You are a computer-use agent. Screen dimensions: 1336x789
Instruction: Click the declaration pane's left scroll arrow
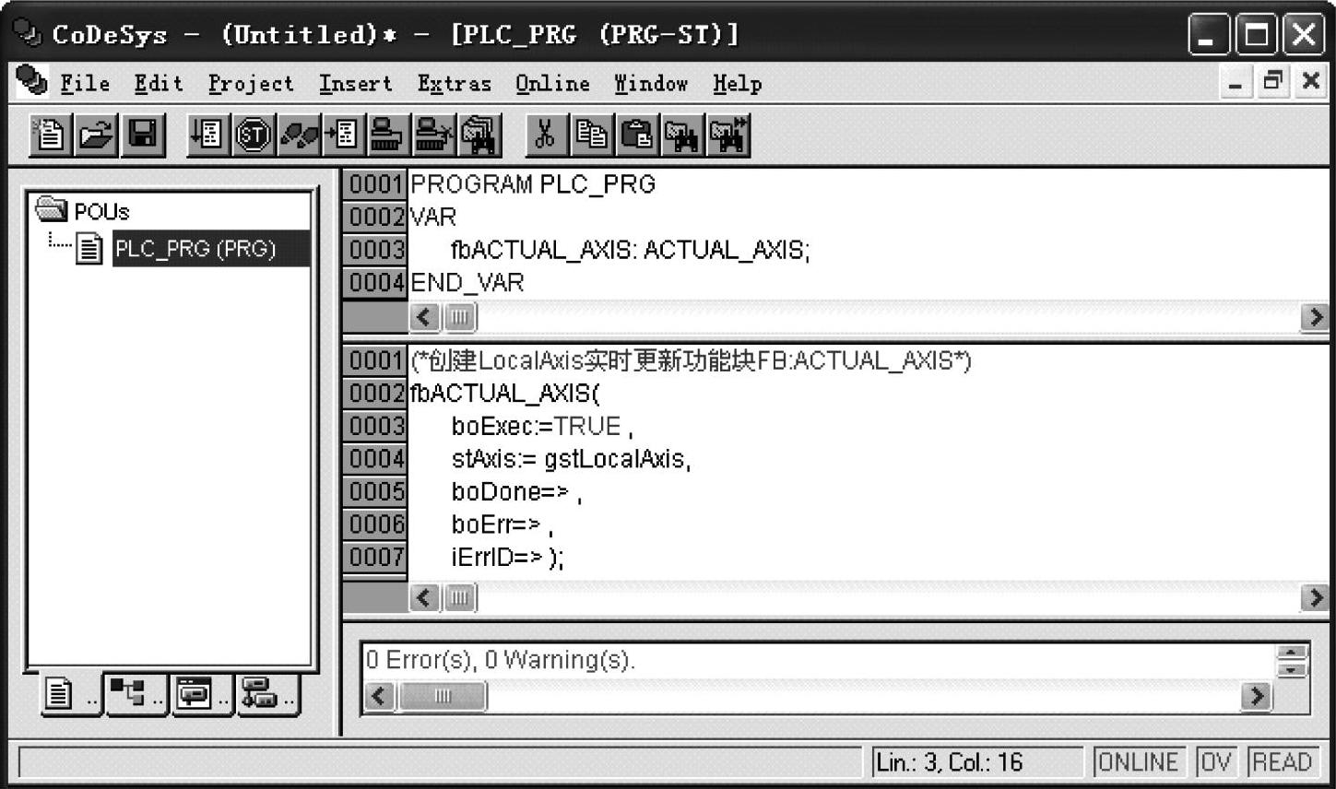tap(424, 317)
